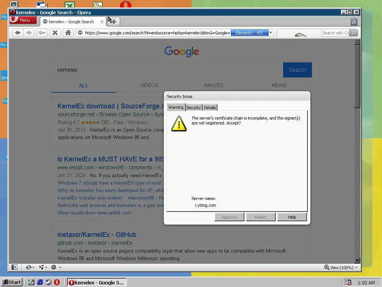Open Why no kernelex developed for XP link
Screen dimensions: 382x287
point(110,190)
